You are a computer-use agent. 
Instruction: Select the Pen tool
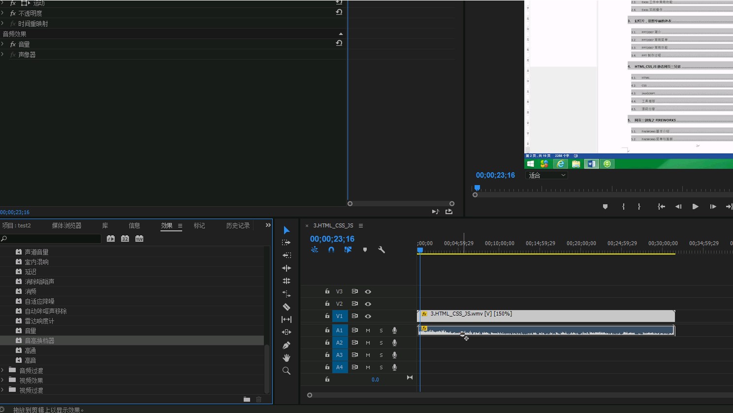pos(287,345)
